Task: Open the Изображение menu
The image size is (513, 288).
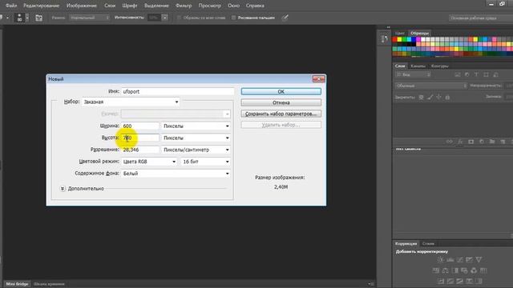Action: [82, 6]
